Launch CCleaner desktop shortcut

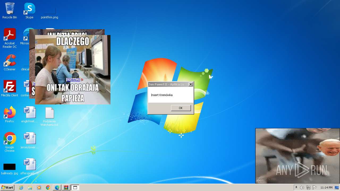[x=10, y=63]
